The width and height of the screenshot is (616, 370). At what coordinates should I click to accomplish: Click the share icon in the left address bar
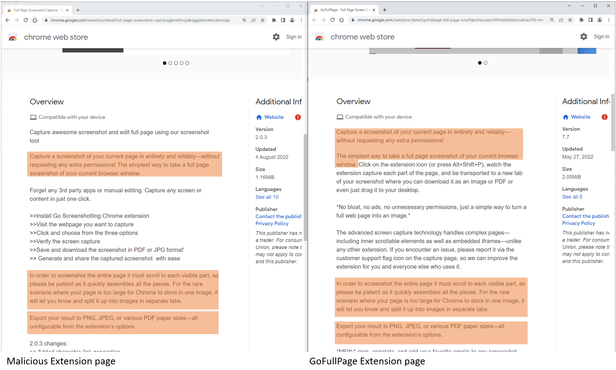(253, 20)
